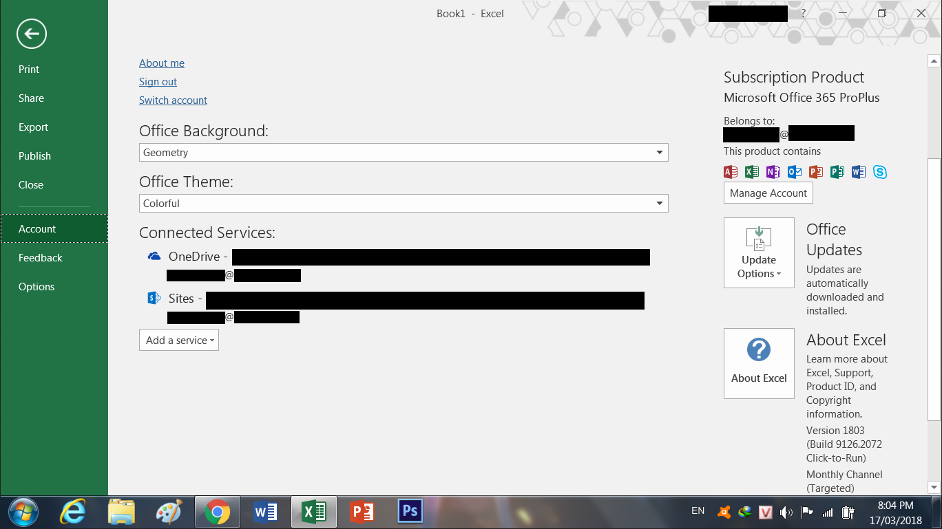Click the Word icon under product contains
This screenshot has width=942, height=529.
(x=859, y=172)
